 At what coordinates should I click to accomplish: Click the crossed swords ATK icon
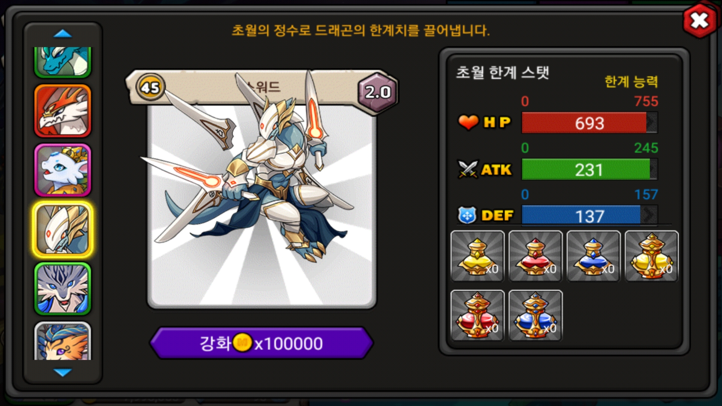click(x=468, y=169)
